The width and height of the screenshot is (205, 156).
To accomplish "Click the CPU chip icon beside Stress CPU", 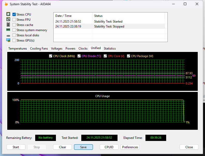I will click(x=8, y=14).
